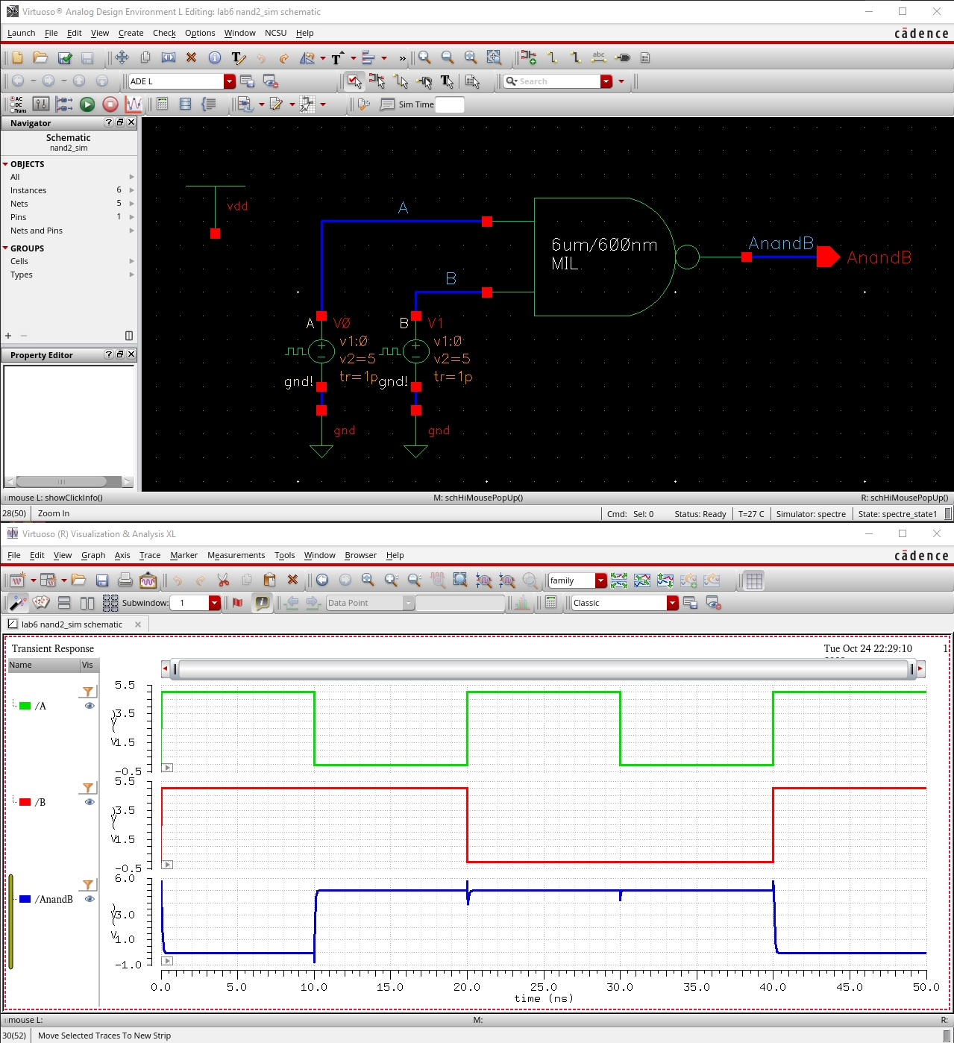Screen dimensions: 954x1043
Task: Click the Delete X icon in schematic toolbar
Action: [x=191, y=57]
